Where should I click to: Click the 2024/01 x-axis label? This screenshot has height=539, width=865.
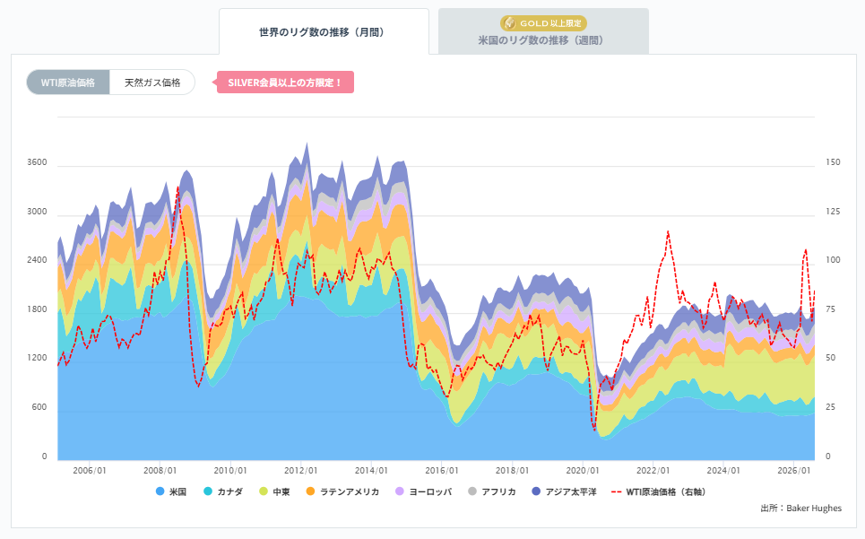(x=723, y=471)
